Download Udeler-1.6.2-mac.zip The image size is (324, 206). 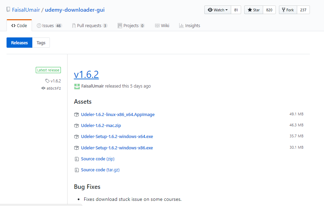click(101, 125)
